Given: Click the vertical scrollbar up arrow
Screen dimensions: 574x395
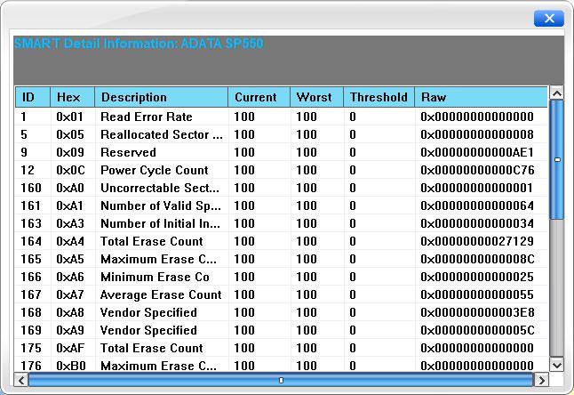Looking at the screenshot, I should click(x=557, y=93).
